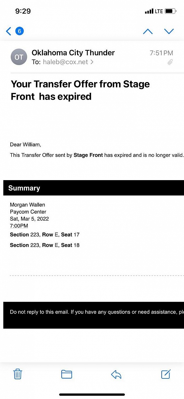Tap the unread count badge showing 6
Screen dimensions: 184x399
click(x=19, y=31)
